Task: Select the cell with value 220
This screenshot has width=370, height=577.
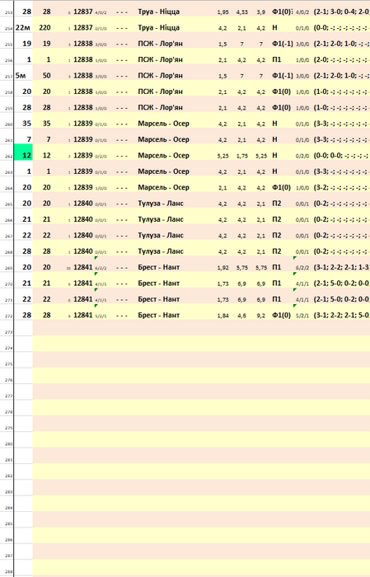Action: 44,27
